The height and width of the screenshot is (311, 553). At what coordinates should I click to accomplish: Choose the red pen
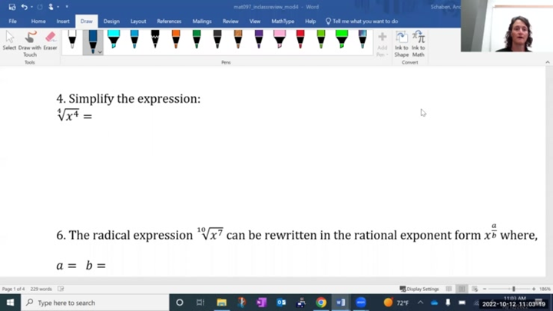tap(300, 38)
